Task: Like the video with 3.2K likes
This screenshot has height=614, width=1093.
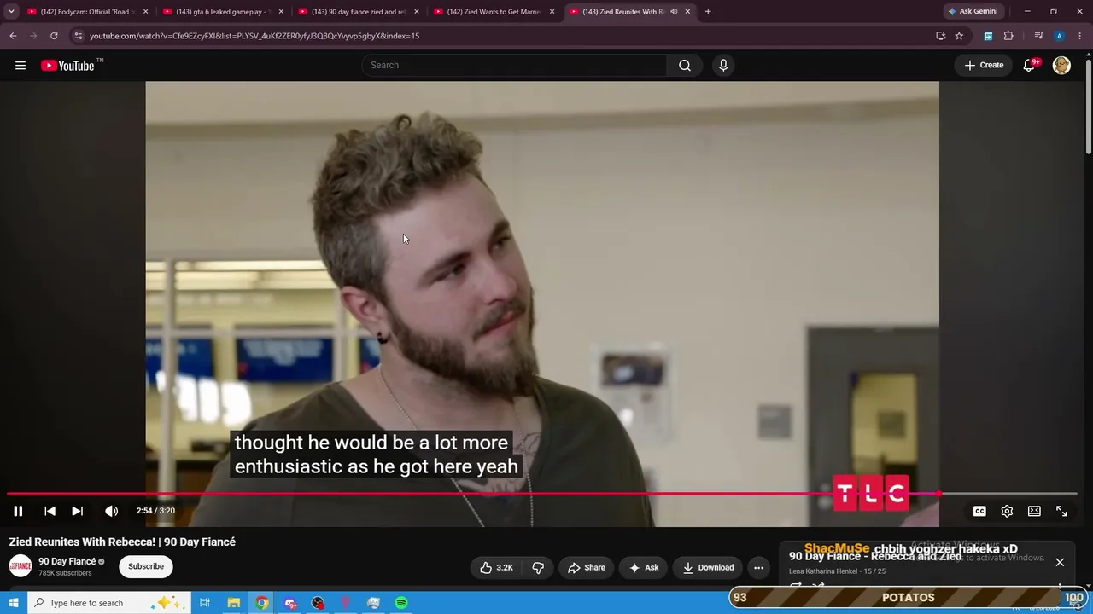Action: pyautogui.click(x=496, y=568)
